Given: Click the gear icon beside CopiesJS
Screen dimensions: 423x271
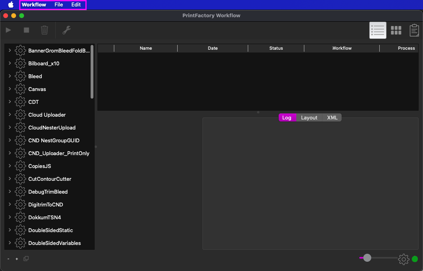Looking at the screenshot, I should click(20, 166).
